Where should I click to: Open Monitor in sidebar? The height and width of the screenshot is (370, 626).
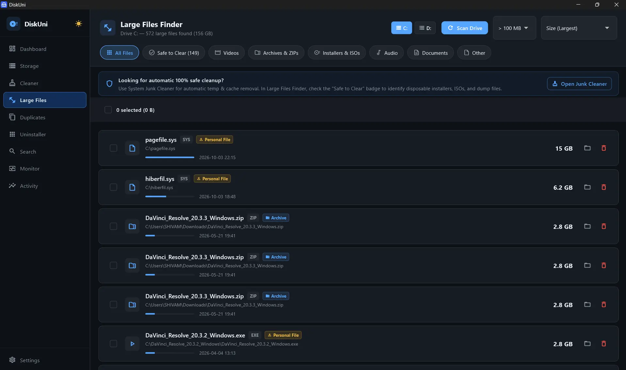pos(45,169)
